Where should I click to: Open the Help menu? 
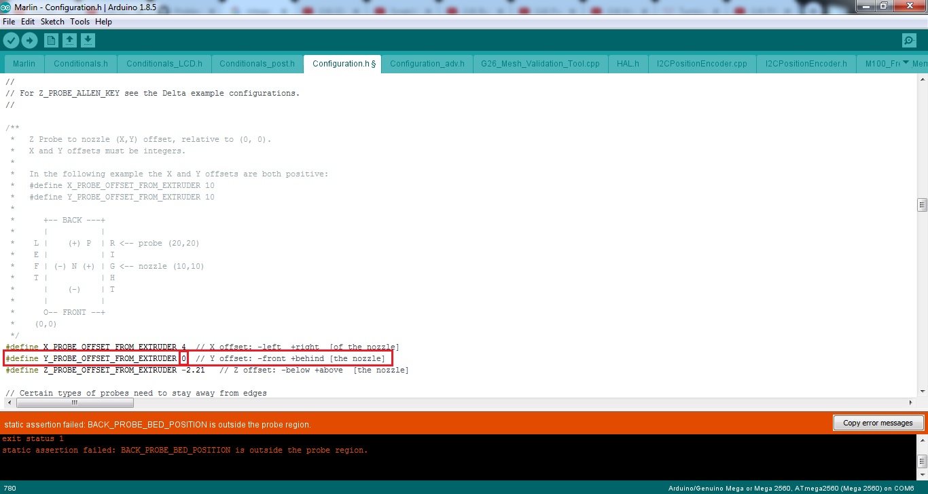(x=103, y=22)
